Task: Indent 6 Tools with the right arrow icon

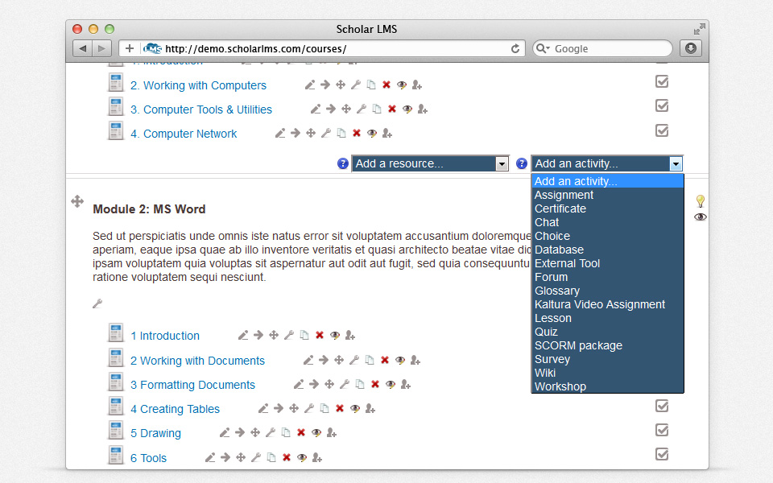Action: point(225,458)
